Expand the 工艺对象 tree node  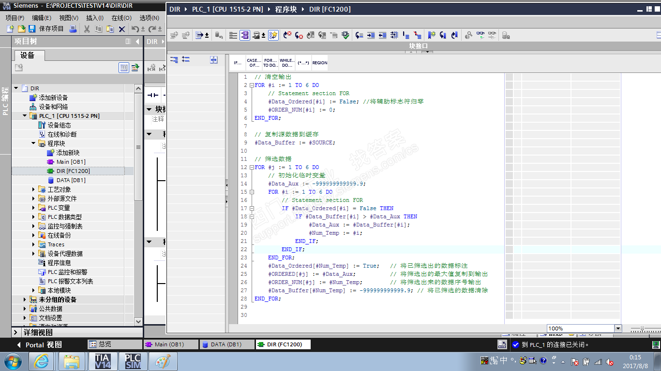(x=33, y=189)
